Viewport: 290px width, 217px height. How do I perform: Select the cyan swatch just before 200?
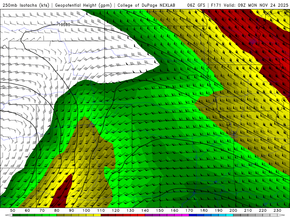[229, 215]
